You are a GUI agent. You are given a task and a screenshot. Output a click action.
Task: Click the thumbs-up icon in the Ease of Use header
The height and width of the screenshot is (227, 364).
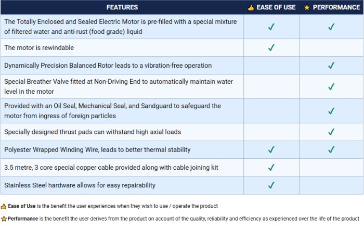pos(251,8)
